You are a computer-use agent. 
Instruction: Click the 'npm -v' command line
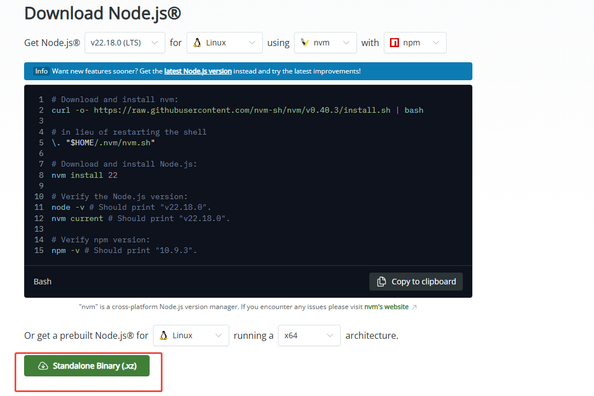click(124, 251)
